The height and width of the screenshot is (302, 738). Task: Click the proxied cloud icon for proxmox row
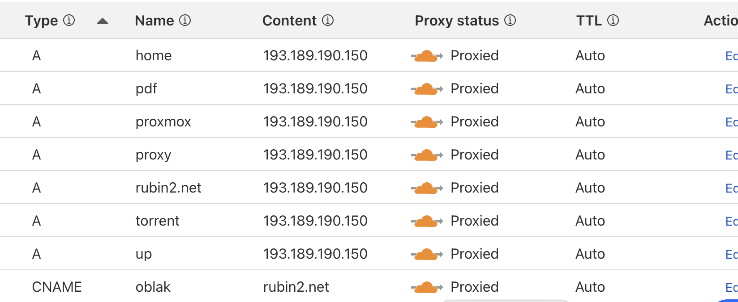[427, 122]
